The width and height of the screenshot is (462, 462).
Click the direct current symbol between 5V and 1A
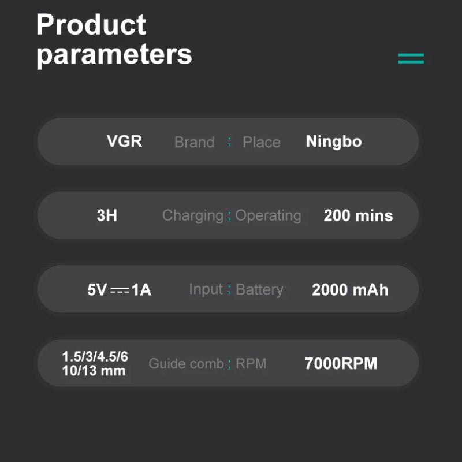(120, 290)
